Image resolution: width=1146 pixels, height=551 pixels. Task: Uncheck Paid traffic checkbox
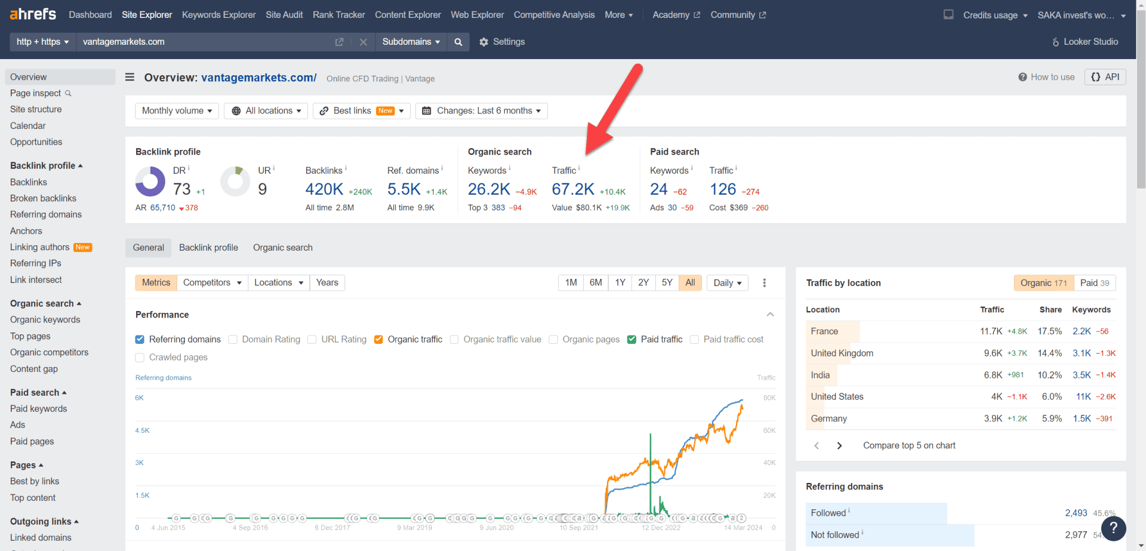click(x=631, y=339)
